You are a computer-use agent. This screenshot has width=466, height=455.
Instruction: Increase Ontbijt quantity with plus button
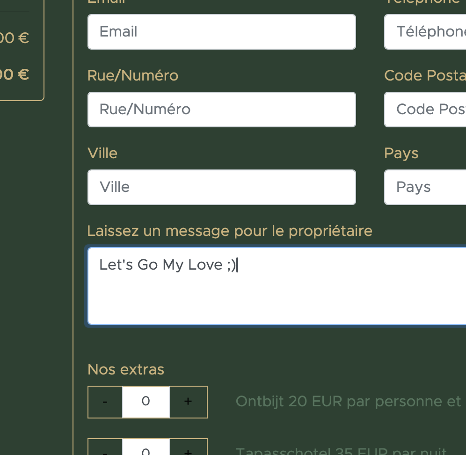tap(188, 402)
